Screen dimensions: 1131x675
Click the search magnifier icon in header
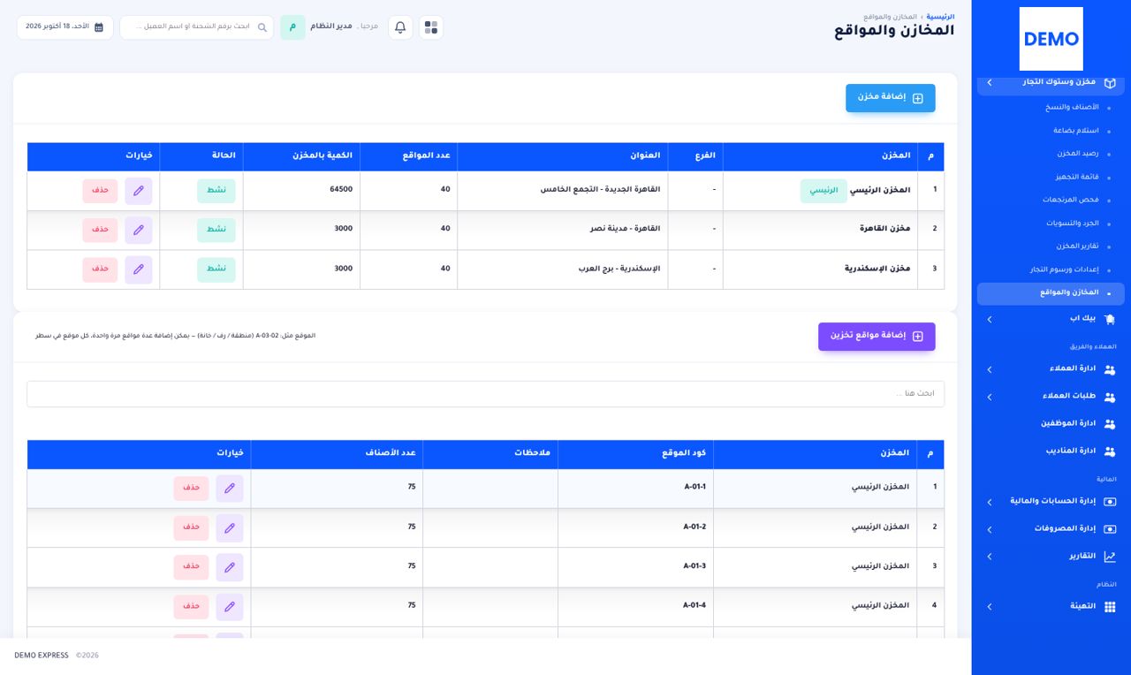262,27
